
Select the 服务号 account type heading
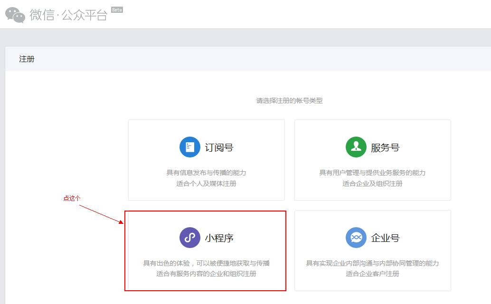(385, 147)
